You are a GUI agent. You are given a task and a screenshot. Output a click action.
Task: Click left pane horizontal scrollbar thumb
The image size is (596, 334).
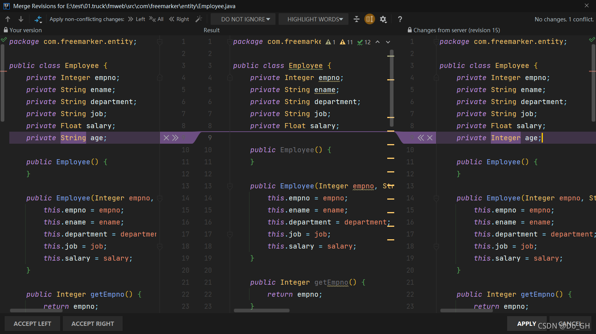[x=36, y=311]
